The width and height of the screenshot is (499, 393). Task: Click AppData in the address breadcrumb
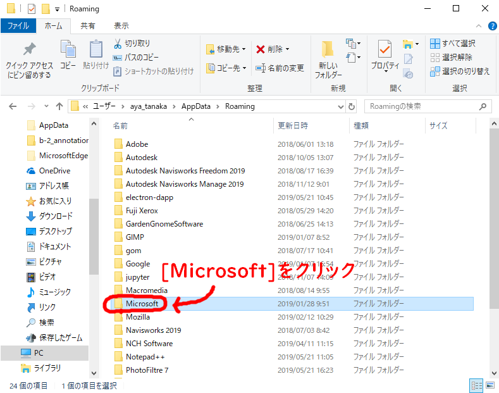pos(195,106)
